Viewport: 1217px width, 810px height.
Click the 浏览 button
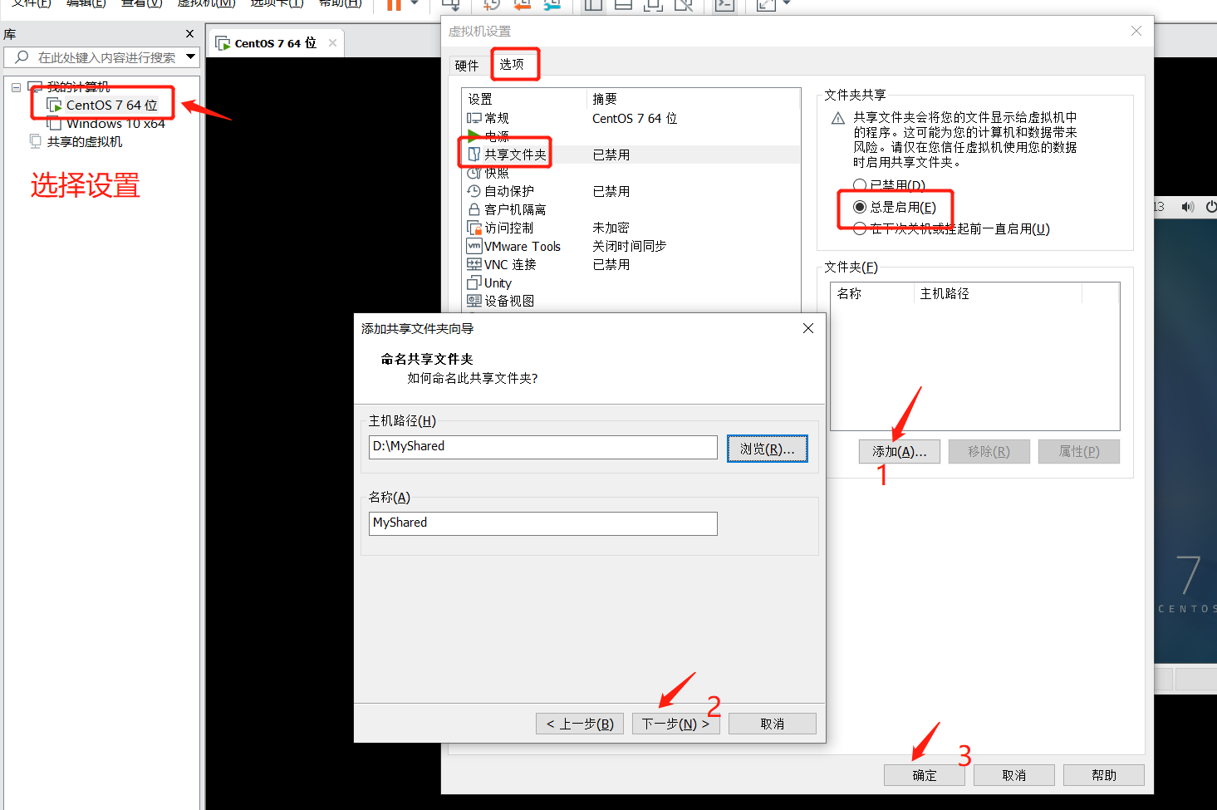(x=766, y=448)
